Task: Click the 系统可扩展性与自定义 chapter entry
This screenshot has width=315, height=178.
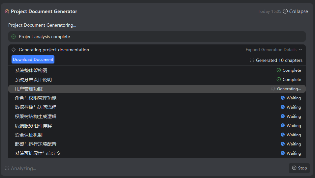Action: click(x=38, y=153)
